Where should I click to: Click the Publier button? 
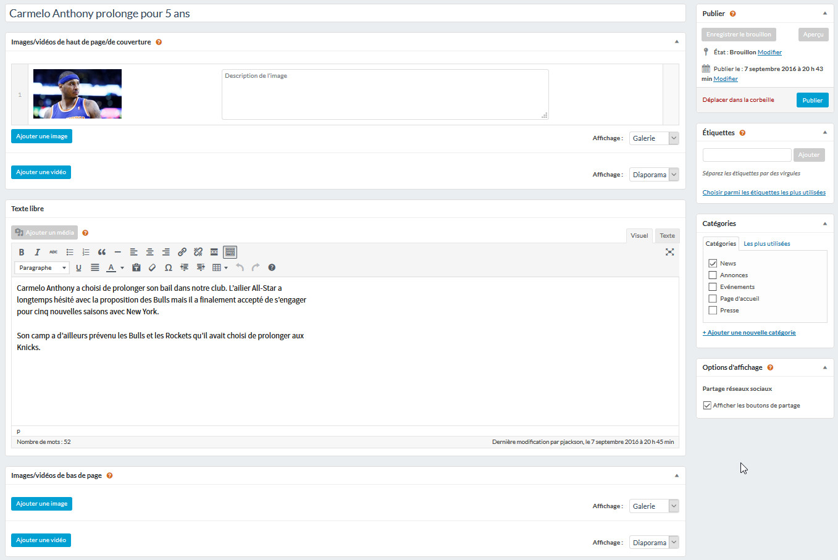(x=812, y=100)
